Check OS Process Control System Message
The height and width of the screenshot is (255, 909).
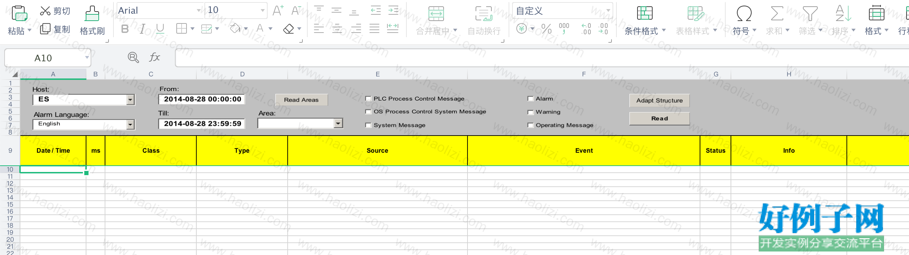point(368,112)
